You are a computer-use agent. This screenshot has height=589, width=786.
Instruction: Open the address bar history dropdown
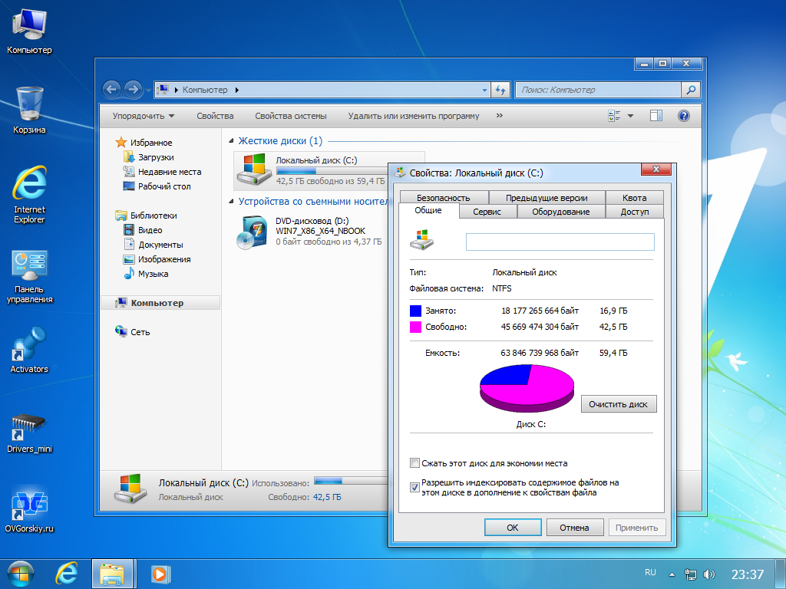(x=484, y=90)
